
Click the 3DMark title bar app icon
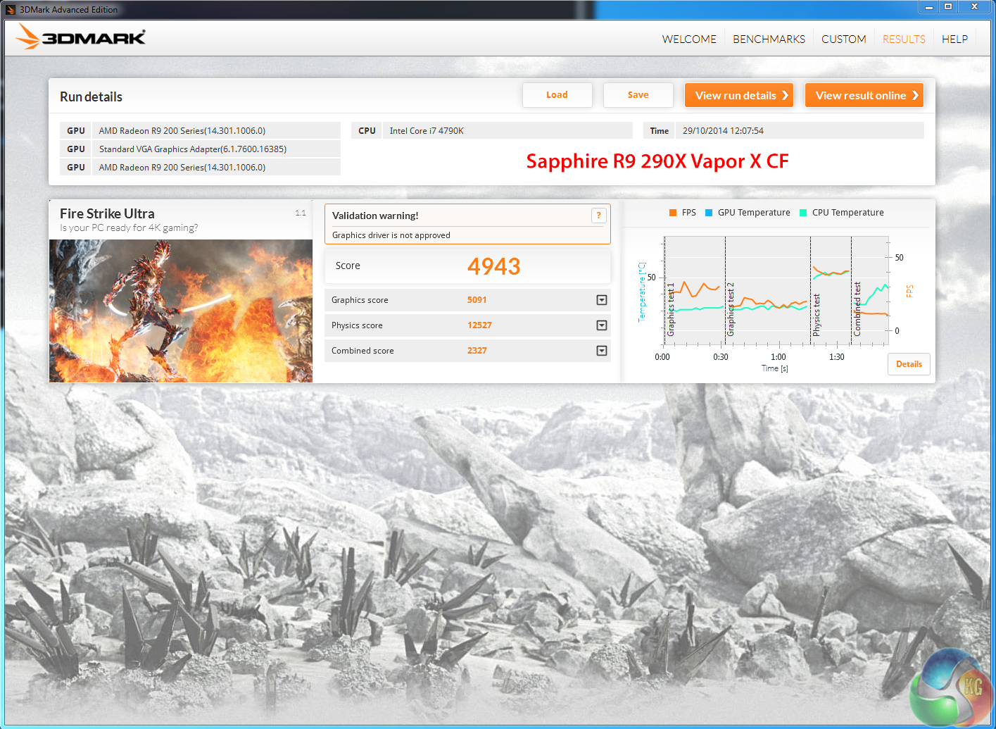11,10
